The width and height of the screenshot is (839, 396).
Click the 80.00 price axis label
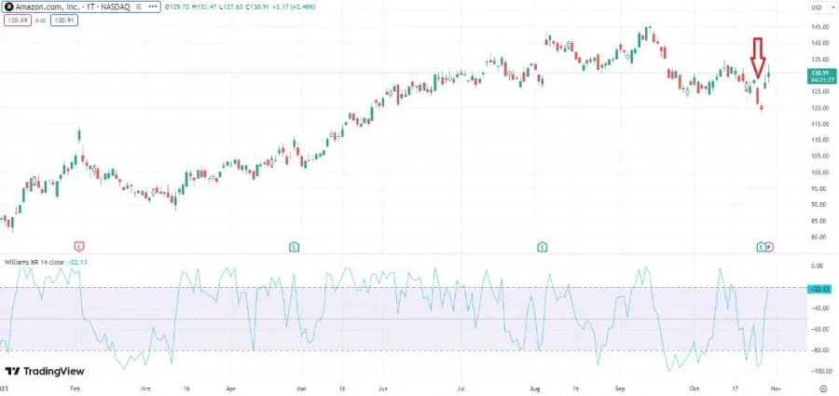pyautogui.click(x=819, y=237)
